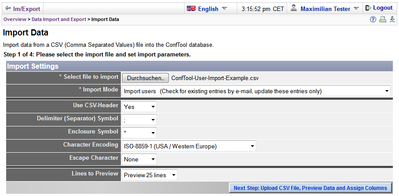Open the help question mark icon
The image size is (399, 196).
(373, 20)
